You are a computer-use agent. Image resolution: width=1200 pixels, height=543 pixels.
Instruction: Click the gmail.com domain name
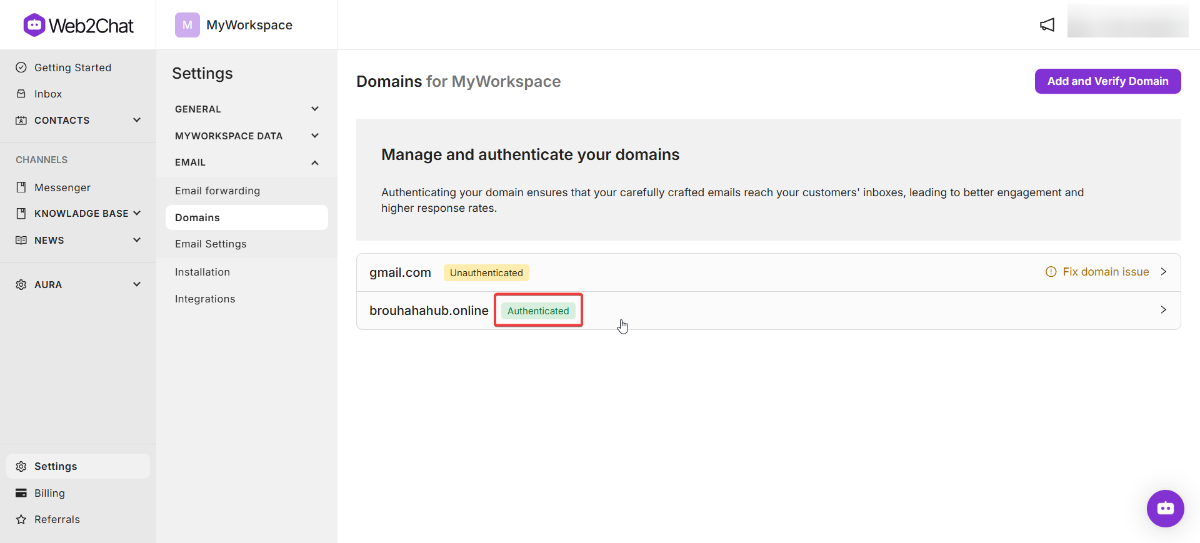tap(400, 272)
